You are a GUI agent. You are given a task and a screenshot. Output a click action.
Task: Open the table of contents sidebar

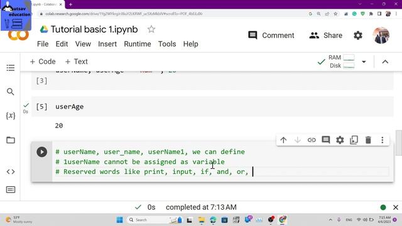(x=11, y=68)
